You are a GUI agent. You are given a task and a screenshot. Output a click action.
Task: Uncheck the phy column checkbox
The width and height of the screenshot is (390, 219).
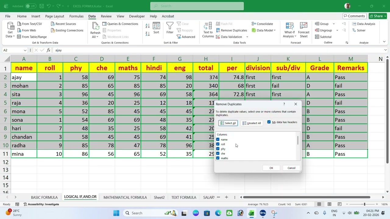tap(218, 149)
